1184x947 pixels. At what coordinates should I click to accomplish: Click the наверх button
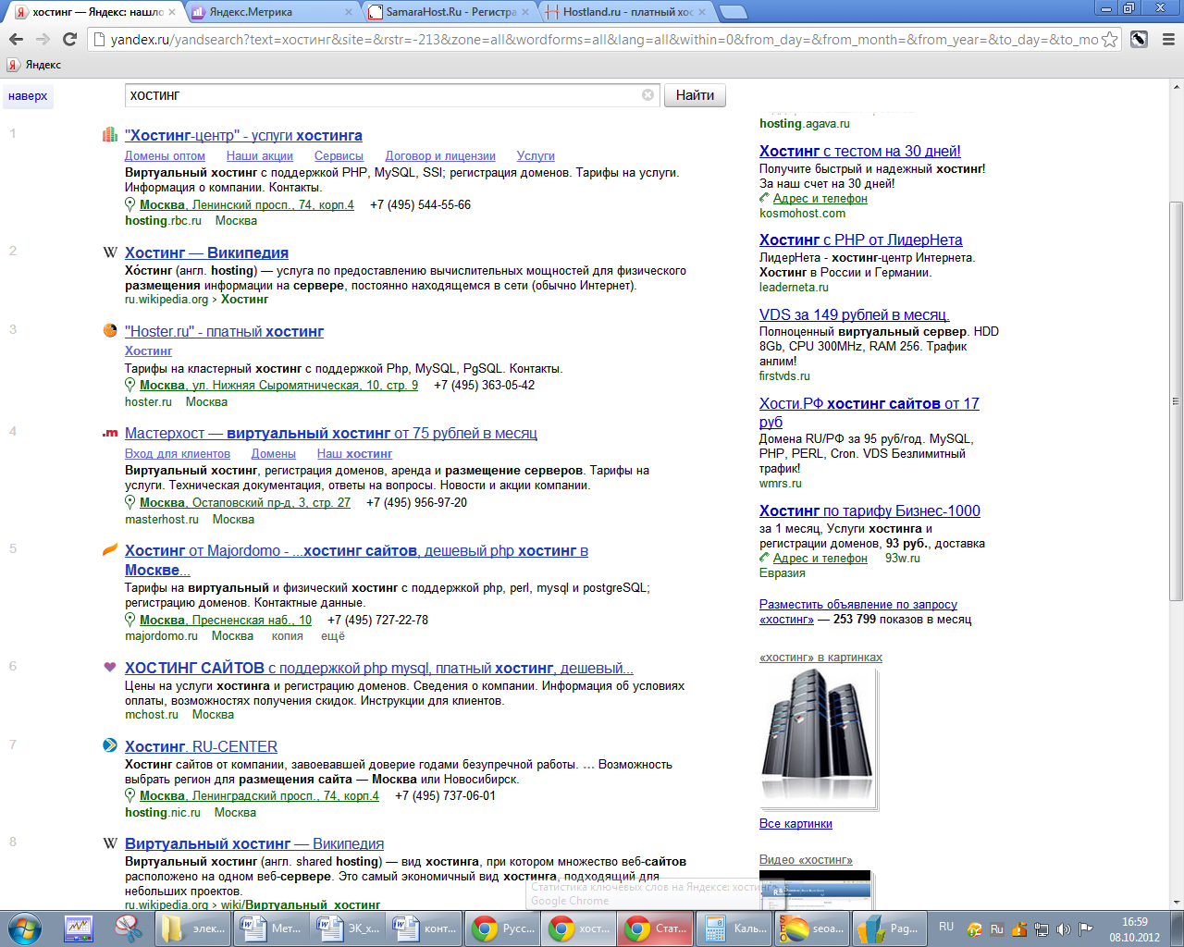click(x=28, y=96)
